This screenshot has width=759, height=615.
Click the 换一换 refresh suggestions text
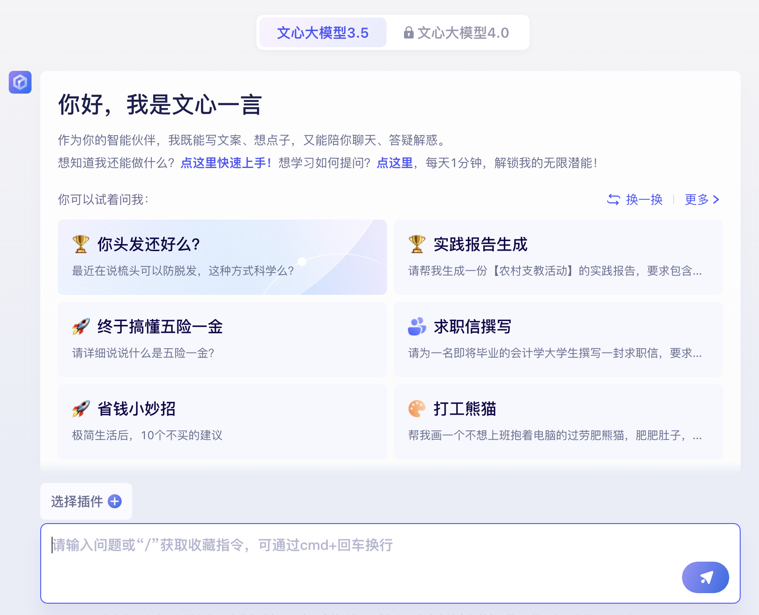pyautogui.click(x=644, y=199)
